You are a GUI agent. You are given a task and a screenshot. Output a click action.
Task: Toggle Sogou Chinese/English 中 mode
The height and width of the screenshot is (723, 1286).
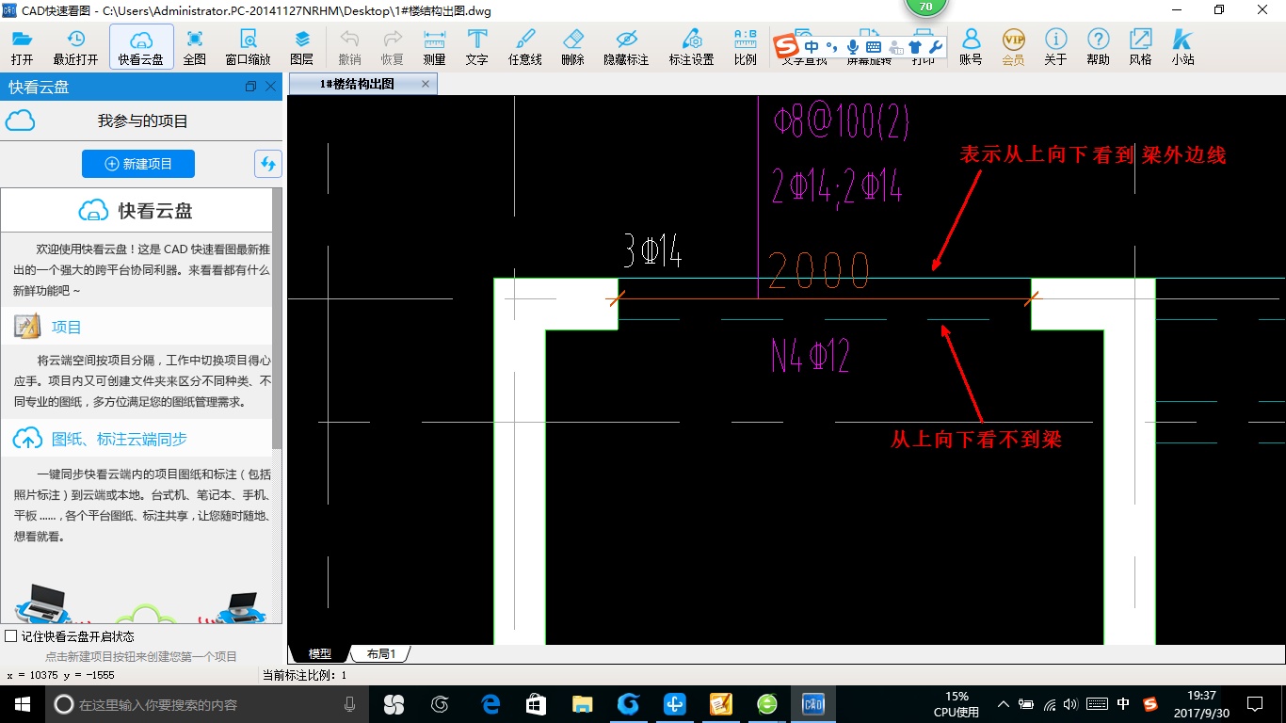click(812, 46)
